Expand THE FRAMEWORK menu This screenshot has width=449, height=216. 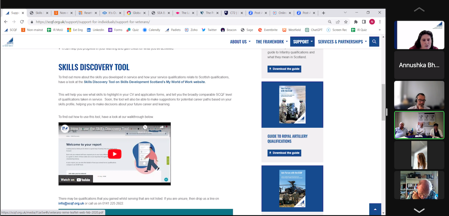click(272, 42)
